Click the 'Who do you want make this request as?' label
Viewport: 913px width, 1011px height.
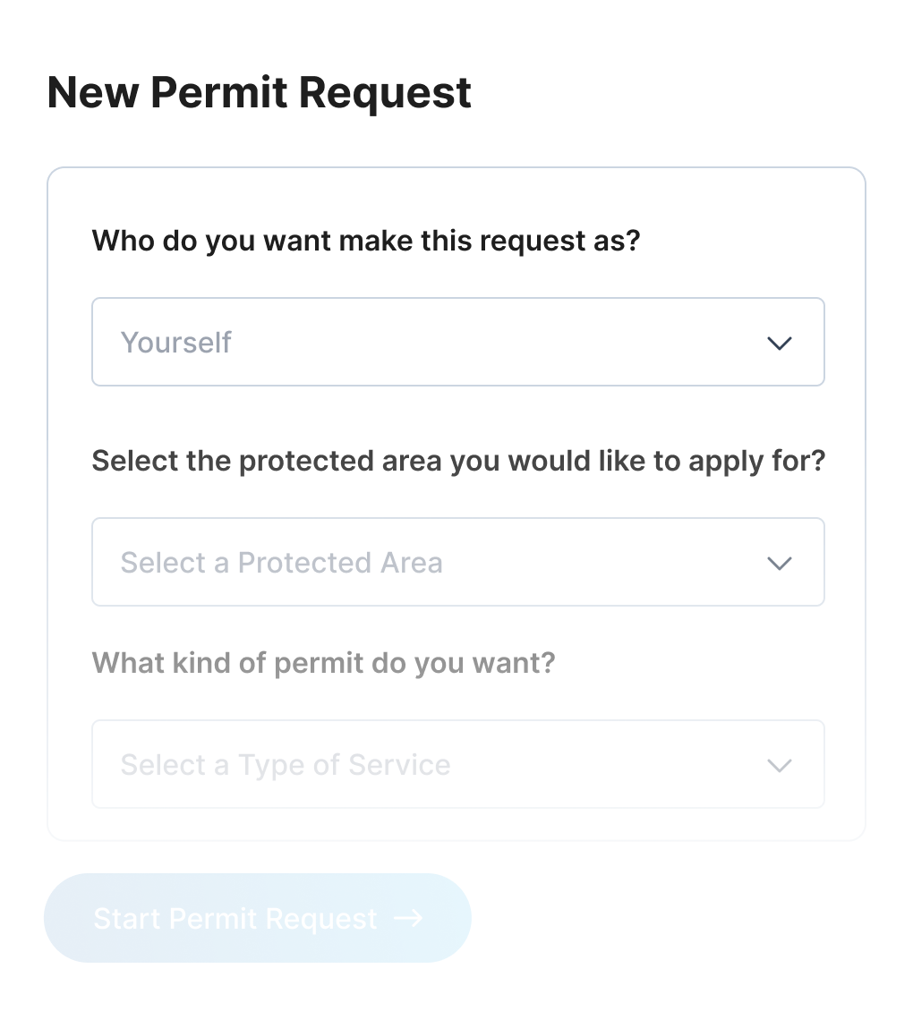366,241
